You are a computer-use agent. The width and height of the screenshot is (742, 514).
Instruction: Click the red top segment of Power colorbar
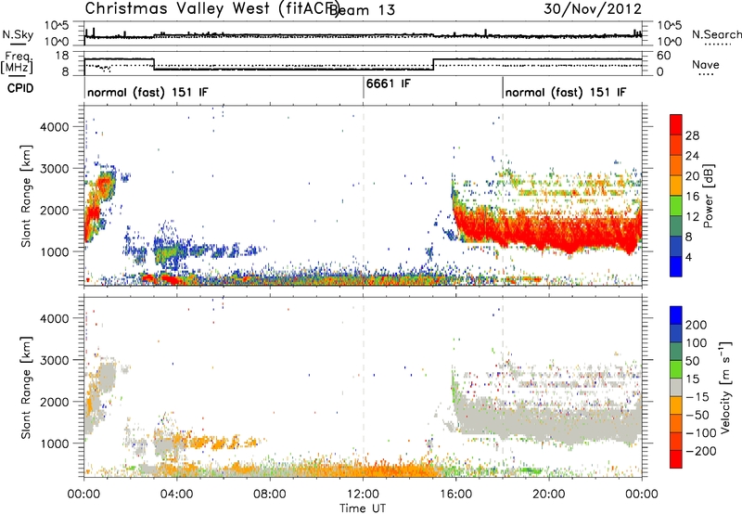(676, 125)
